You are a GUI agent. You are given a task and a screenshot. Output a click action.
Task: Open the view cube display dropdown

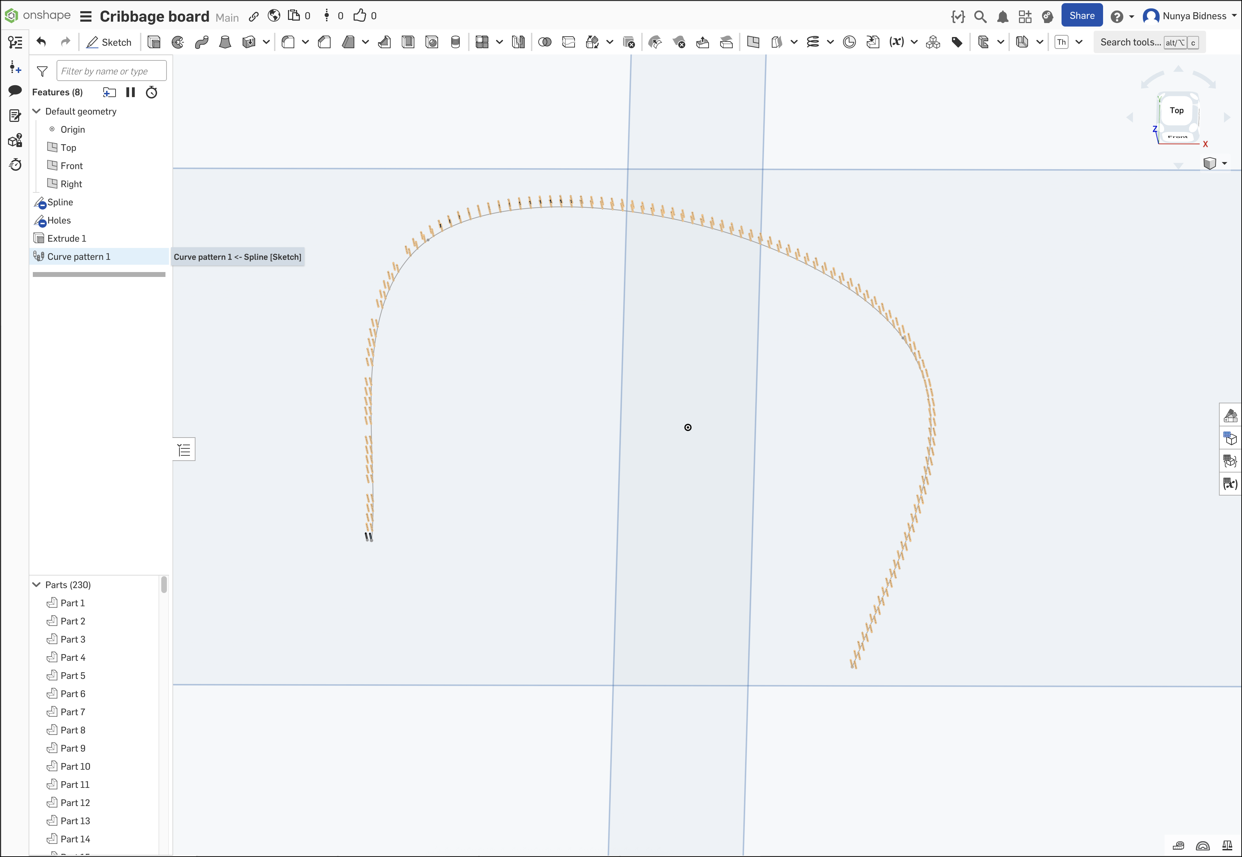1224,163
